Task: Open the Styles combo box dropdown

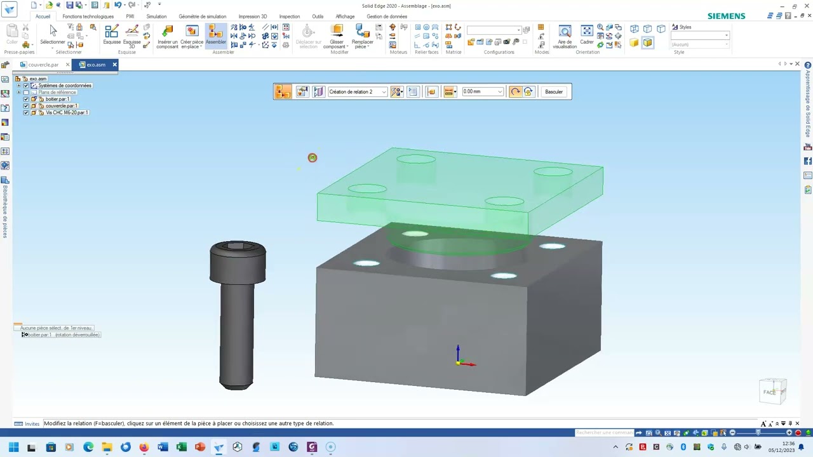Action: point(727,36)
